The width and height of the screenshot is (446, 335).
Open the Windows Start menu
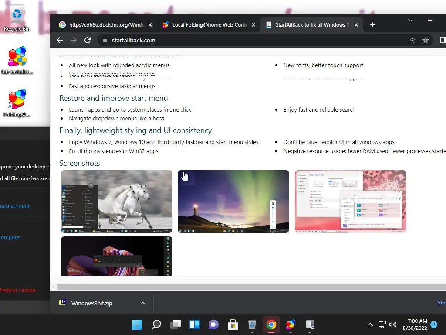tap(137, 325)
